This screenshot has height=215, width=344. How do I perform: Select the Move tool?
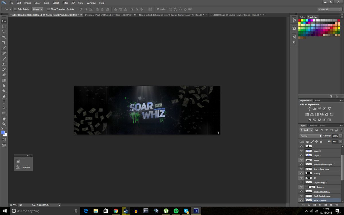pos(4,21)
